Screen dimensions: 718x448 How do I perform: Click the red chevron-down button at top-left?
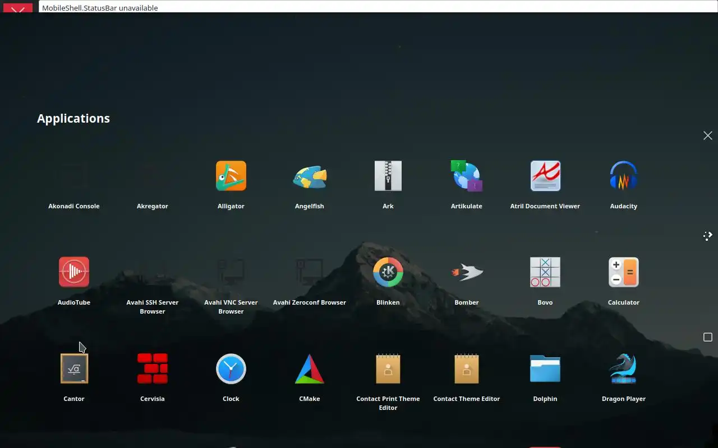(x=18, y=8)
